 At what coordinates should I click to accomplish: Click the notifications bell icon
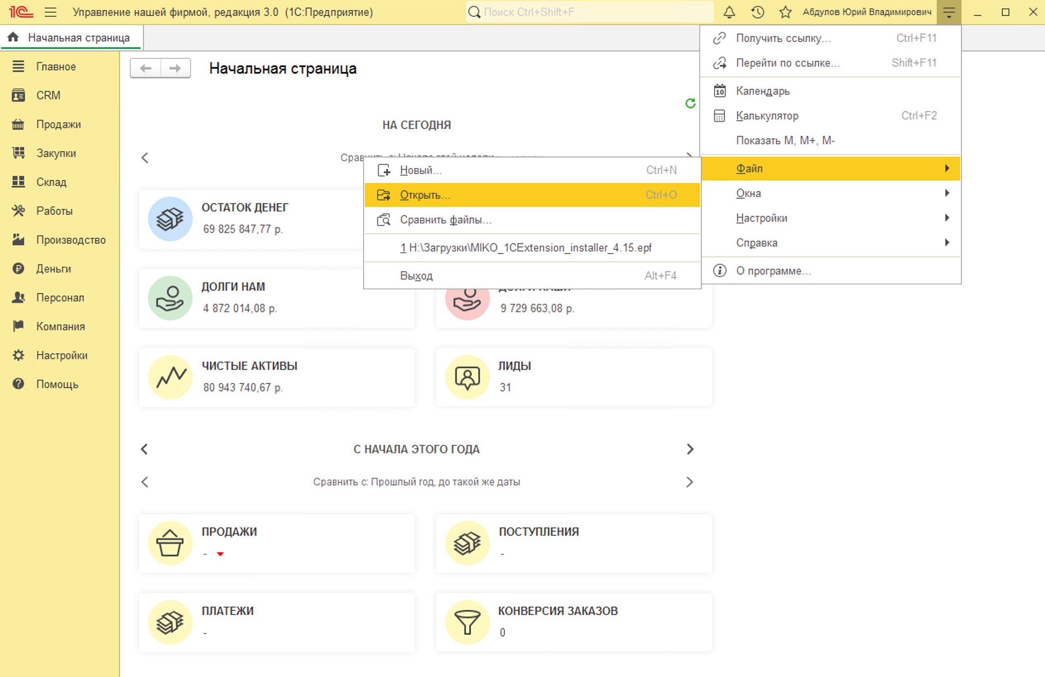[729, 12]
